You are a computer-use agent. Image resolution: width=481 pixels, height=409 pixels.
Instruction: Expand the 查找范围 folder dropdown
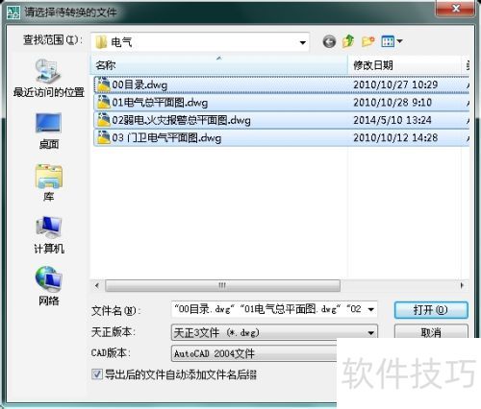(302, 42)
